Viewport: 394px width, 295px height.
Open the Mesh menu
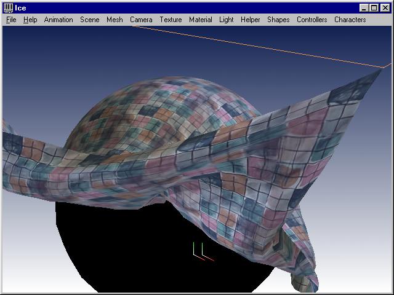tap(115, 20)
